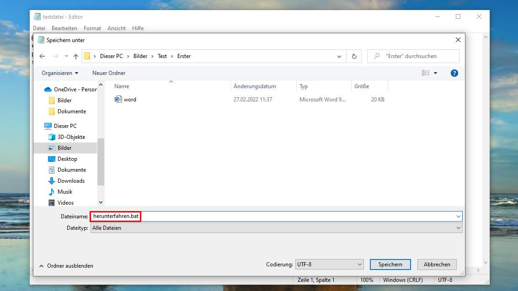Click the back navigation arrow

click(x=42, y=56)
